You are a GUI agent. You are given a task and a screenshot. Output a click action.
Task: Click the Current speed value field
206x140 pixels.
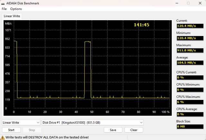(x=190, y=26)
